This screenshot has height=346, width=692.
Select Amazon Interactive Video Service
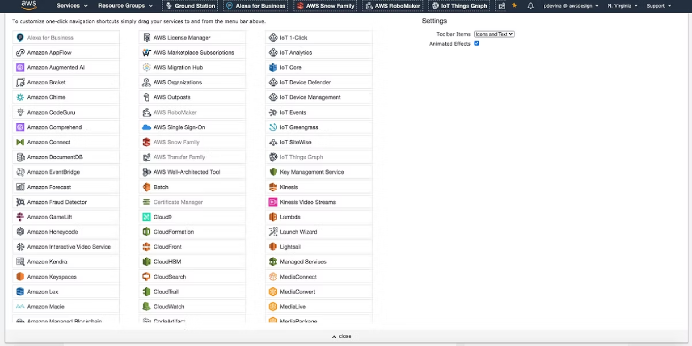click(x=66, y=247)
